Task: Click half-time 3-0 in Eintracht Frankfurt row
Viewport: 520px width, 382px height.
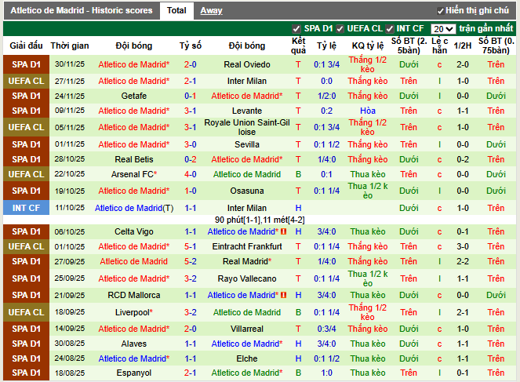Action: [x=463, y=246]
